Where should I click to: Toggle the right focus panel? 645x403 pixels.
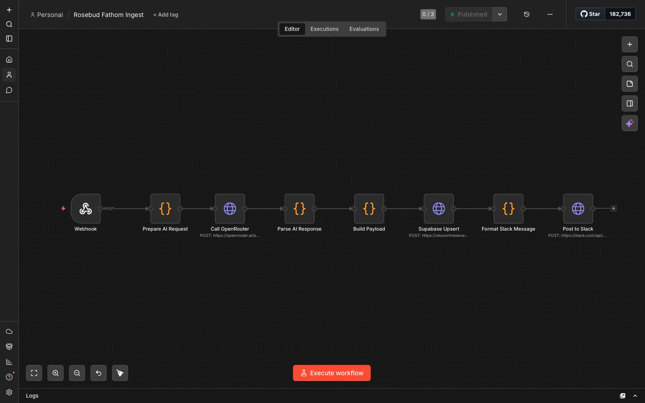click(x=630, y=103)
